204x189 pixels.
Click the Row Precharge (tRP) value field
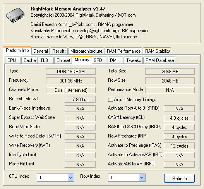coord(179,137)
